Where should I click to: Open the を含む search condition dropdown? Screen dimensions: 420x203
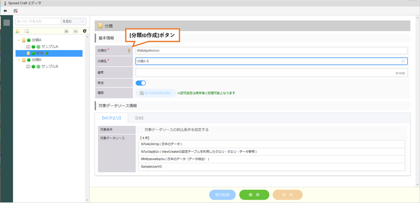[74, 21]
